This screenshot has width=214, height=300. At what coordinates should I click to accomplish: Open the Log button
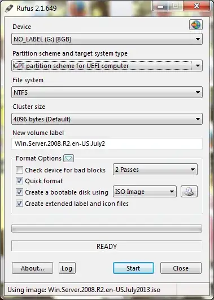[x=67, y=268]
